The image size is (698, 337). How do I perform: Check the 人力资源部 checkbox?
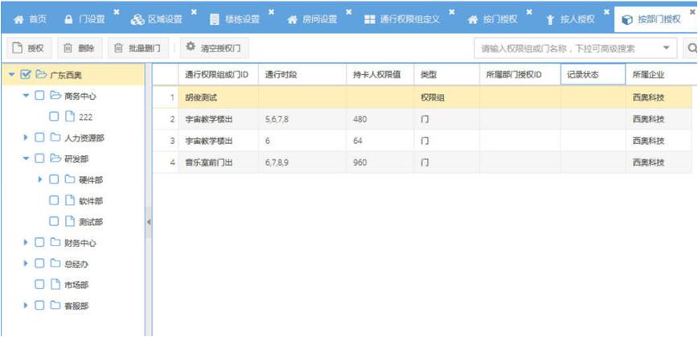tap(39, 138)
